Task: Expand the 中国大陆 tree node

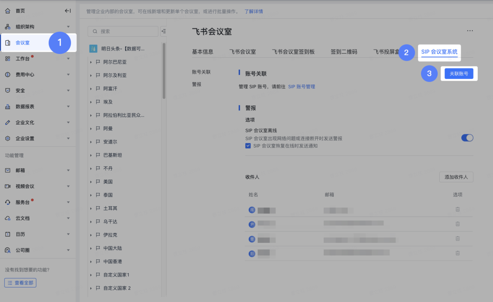Action: [x=91, y=248]
